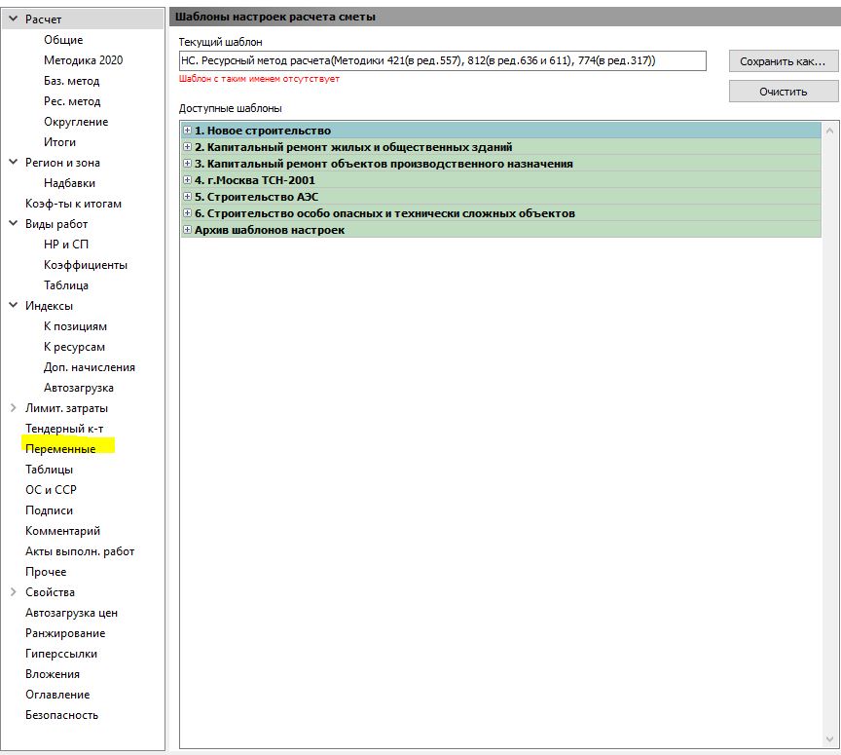Expand the 'Свойства' section chevron

click(14, 592)
